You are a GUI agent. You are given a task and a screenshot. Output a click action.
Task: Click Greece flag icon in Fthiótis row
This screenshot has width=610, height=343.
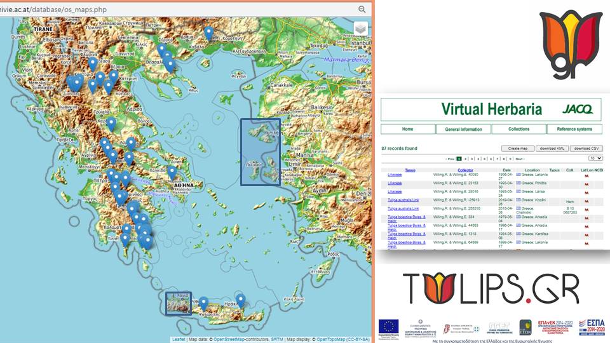(518, 183)
